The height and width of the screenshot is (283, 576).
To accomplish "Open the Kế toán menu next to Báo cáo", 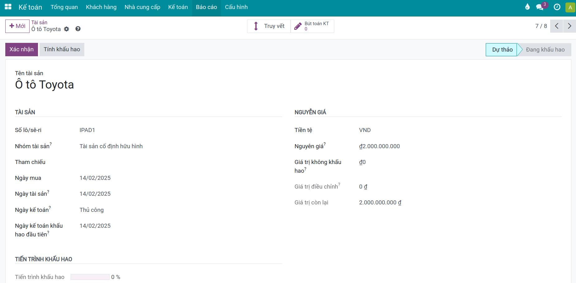I will coord(178,7).
